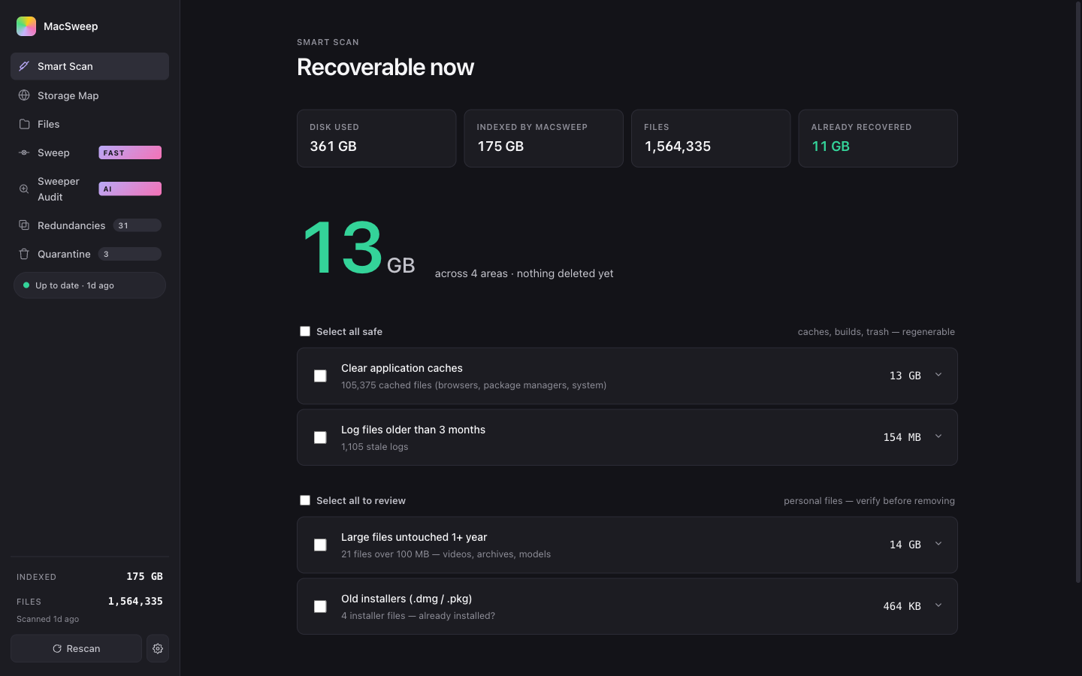Click the vertical scrollbar on the right
The width and height of the screenshot is (1082, 676).
coord(1077,293)
